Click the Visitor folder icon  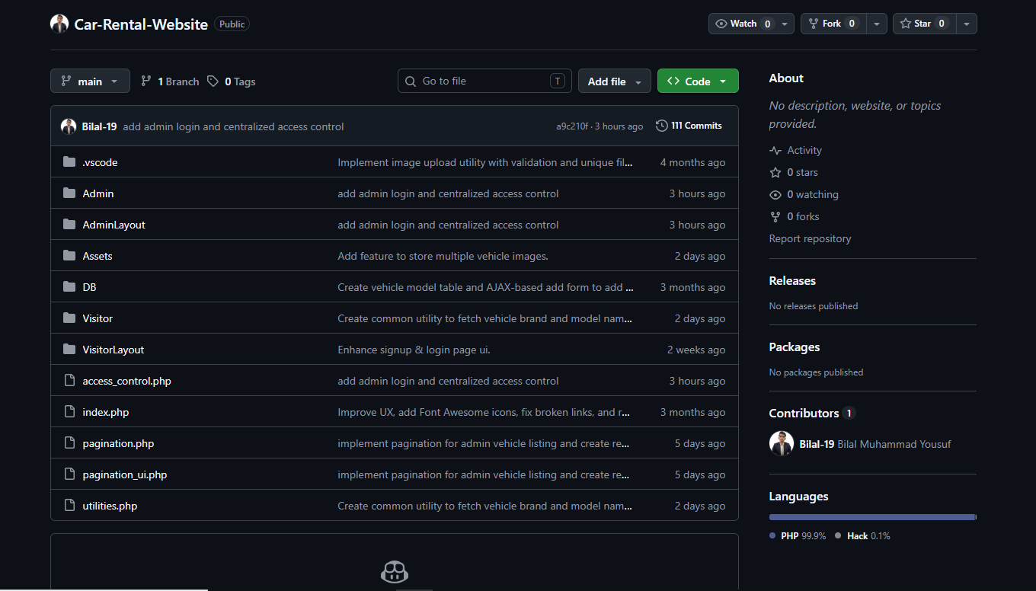click(69, 318)
